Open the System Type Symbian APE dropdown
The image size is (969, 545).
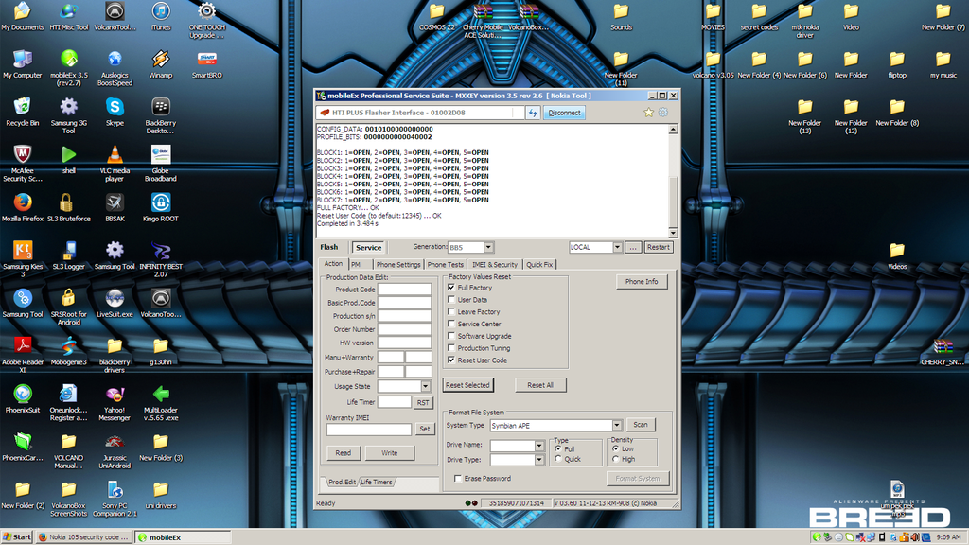tap(617, 426)
